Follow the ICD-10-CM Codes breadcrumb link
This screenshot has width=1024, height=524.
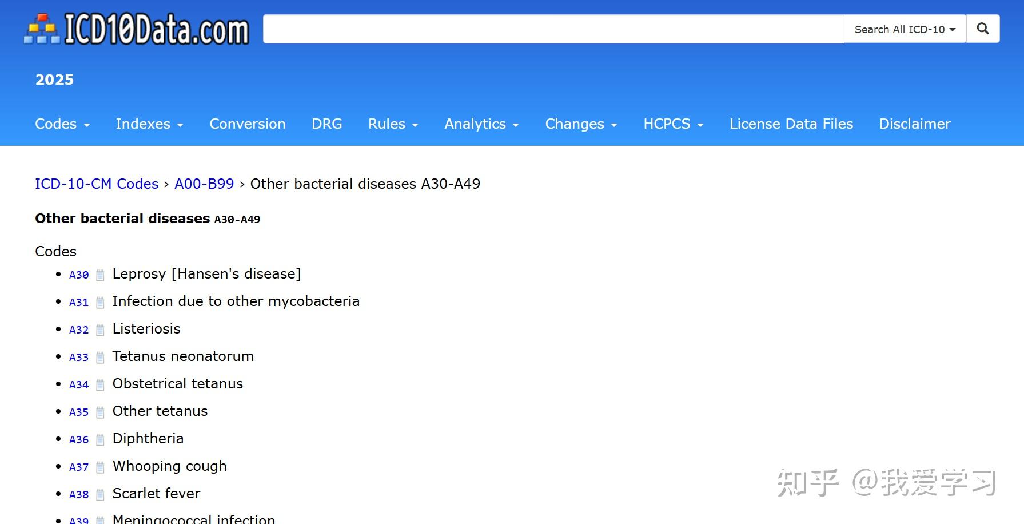pyautogui.click(x=97, y=184)
